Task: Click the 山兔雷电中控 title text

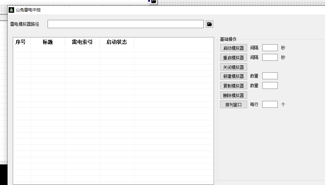Action: pos(28,10)
